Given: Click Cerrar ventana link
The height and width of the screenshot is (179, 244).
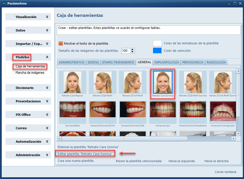Looking at the screenshot, I should point(225,172).
